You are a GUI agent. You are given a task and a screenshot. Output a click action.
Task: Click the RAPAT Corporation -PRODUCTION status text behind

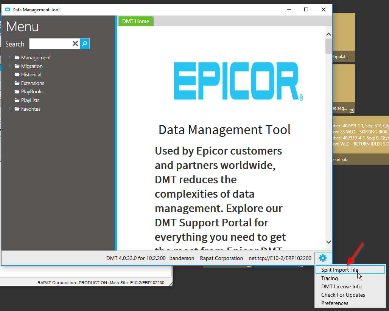tap(101, 283)
